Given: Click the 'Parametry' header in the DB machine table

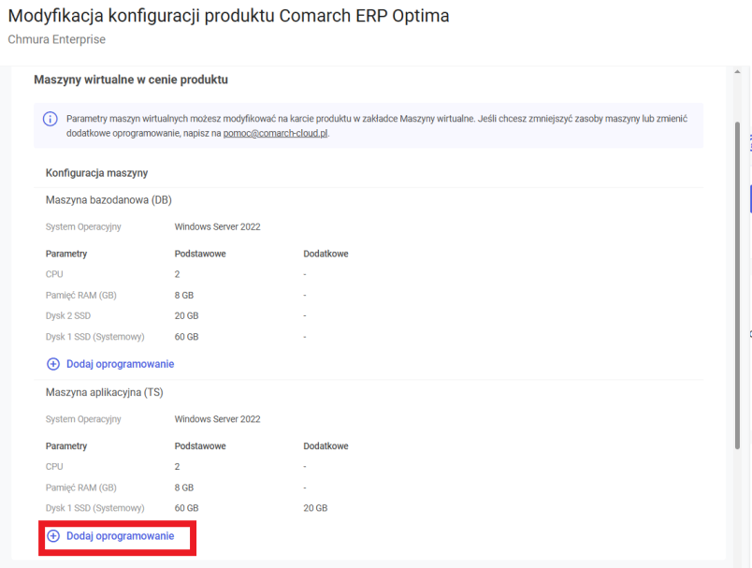Looking at the screenshot, I should coord(66,254).
